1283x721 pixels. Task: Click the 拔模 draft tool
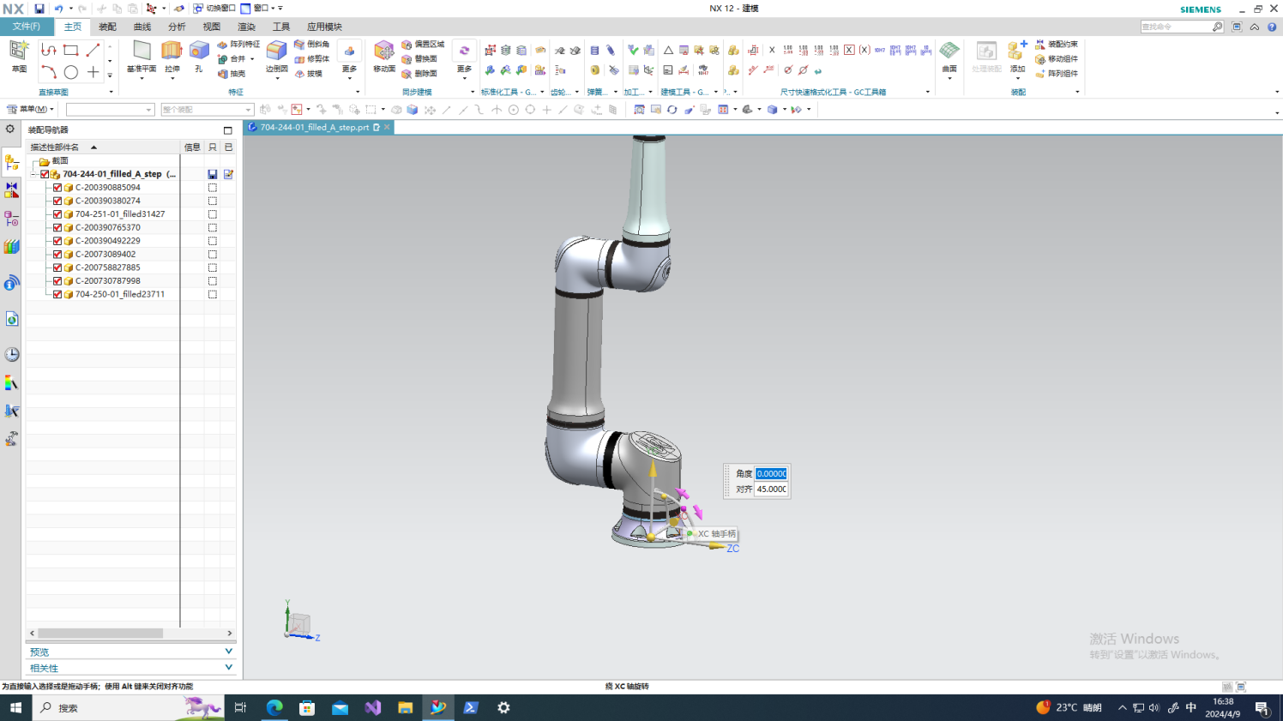[x=309, y=74]
